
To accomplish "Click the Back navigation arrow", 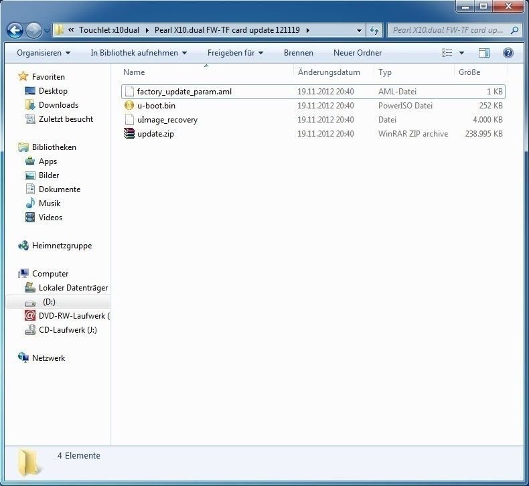I will click(x=15, y=31).
